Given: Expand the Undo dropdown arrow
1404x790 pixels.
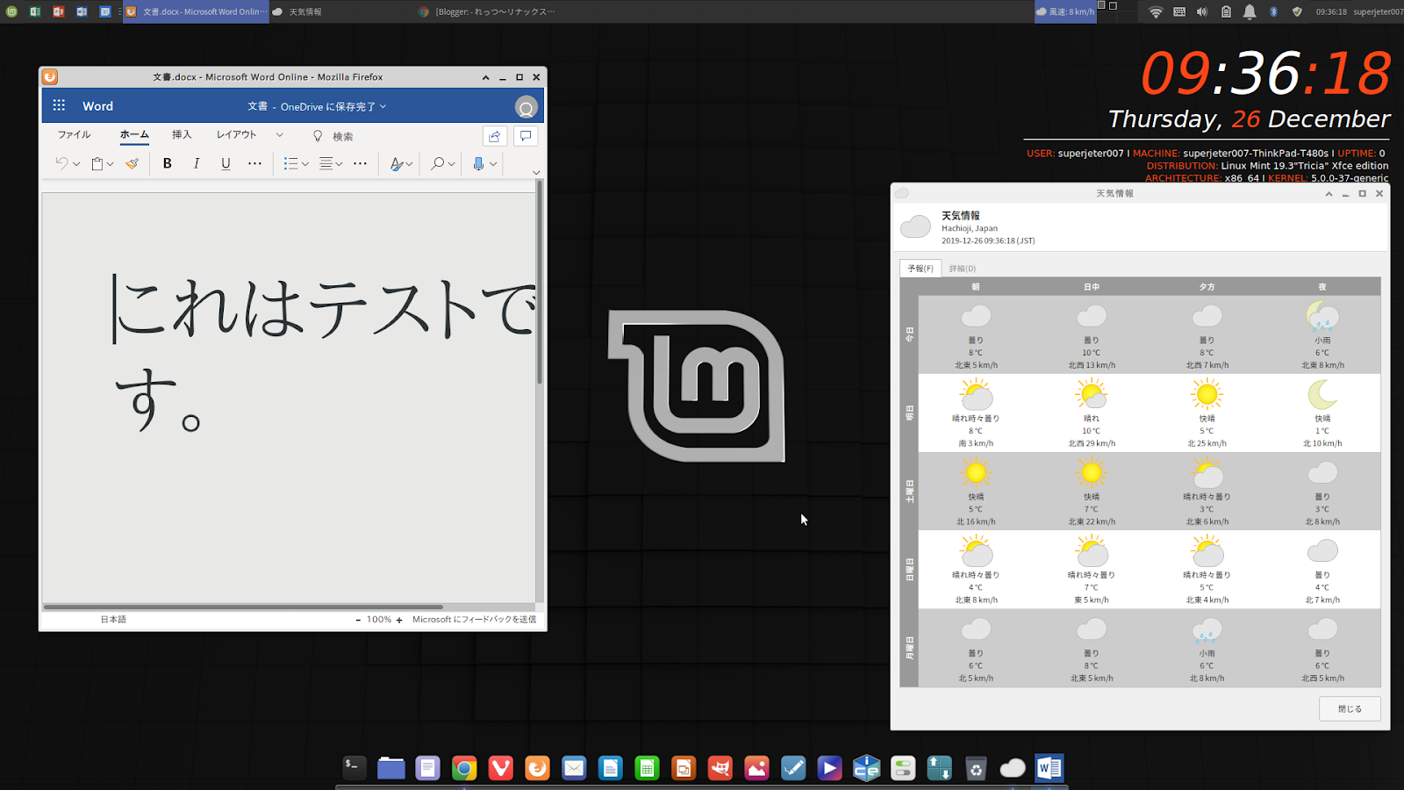Looking at the screenshot, I should click(76, 164).
